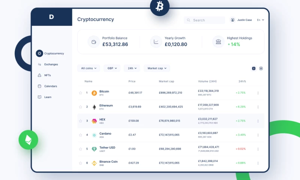Click the Portfolio Balance wallet icon
The image size is (300, 180).
tap(94, 42)
